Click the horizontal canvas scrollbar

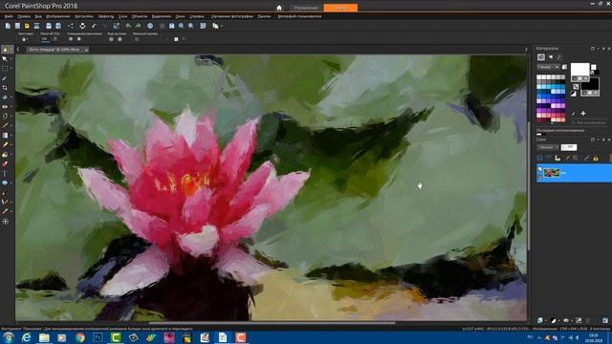pos(272,323)
